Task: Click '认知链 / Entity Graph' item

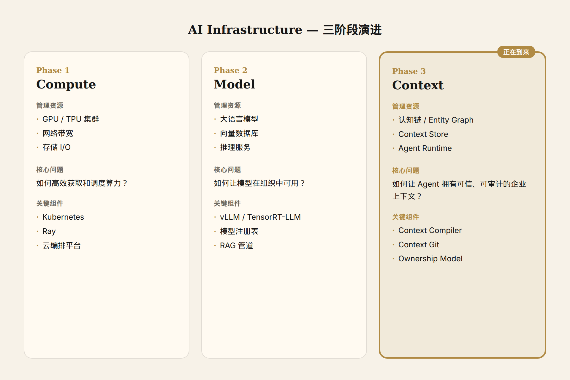Action: coord(436,120)
